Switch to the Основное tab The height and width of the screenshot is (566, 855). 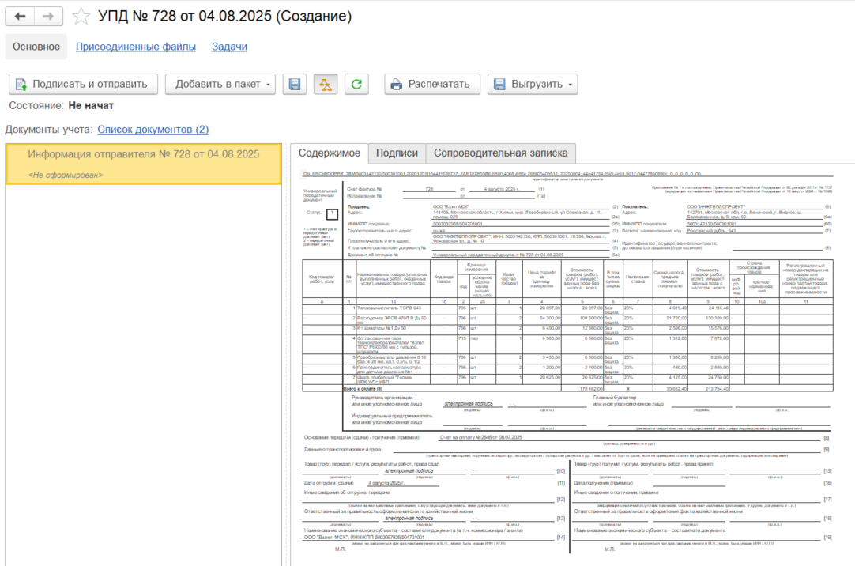tap(36, 47)
